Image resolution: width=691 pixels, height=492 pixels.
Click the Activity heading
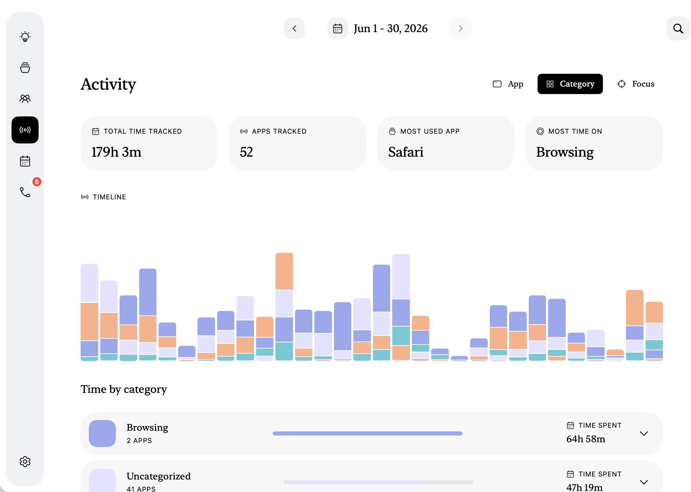pos(108,84)
